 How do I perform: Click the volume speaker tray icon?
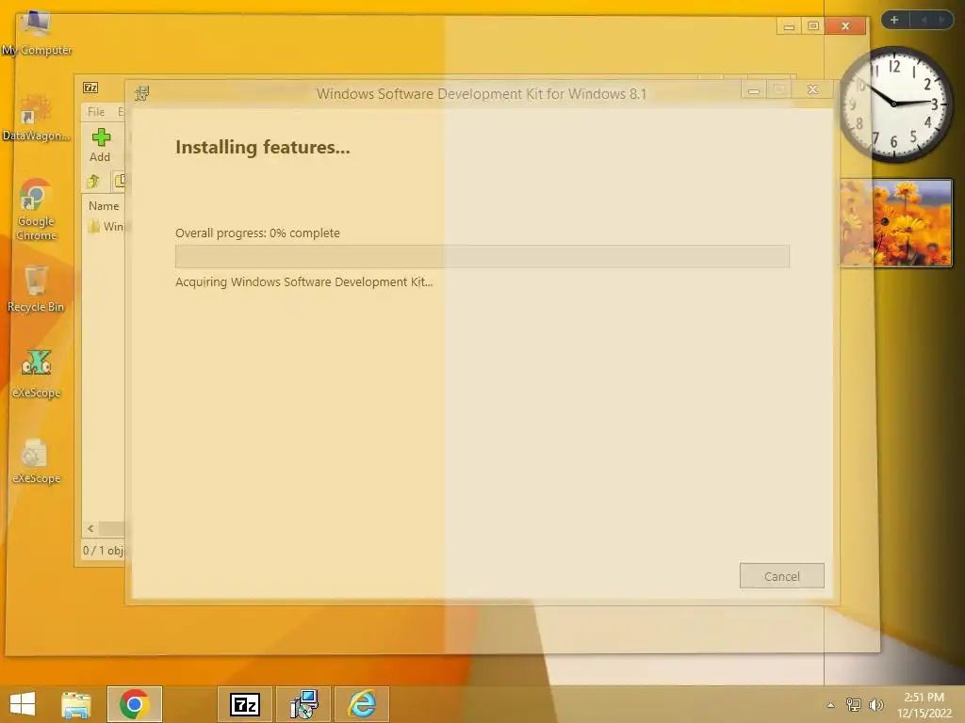click(875, 704)
